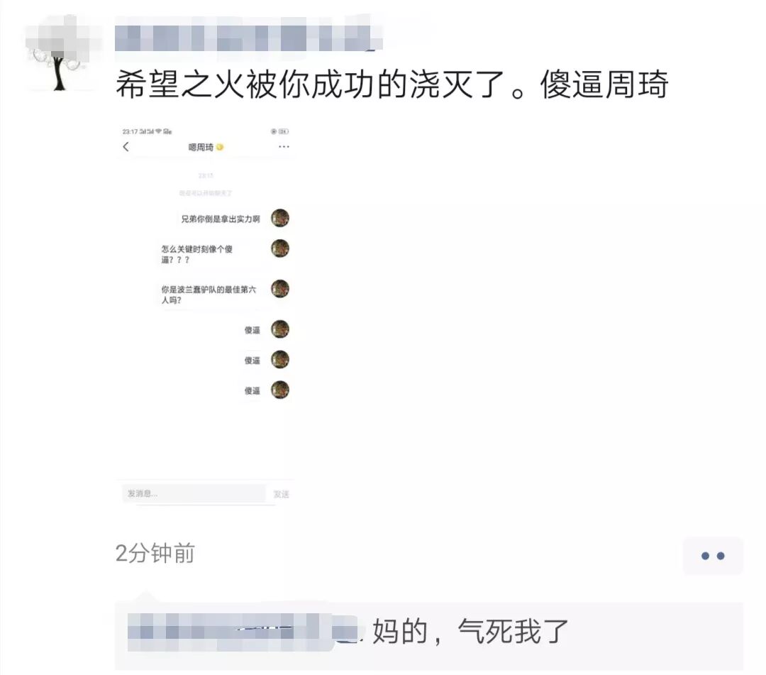Click avatar beside 波兰蠢驴队 message
The height and width of the screenshot is (675, 766).
[280, 289]
